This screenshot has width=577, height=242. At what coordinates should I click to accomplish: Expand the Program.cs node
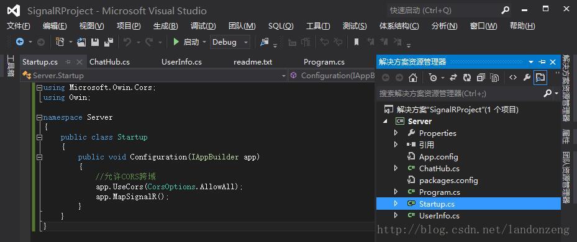click(x=396, y=192)
